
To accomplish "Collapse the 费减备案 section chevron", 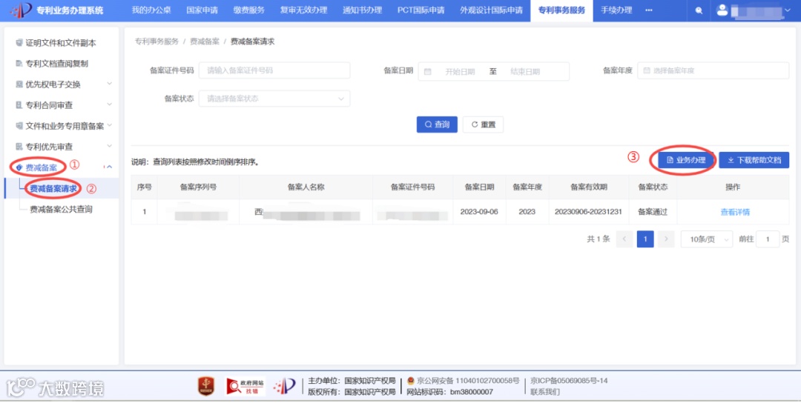I will point(109,167).
